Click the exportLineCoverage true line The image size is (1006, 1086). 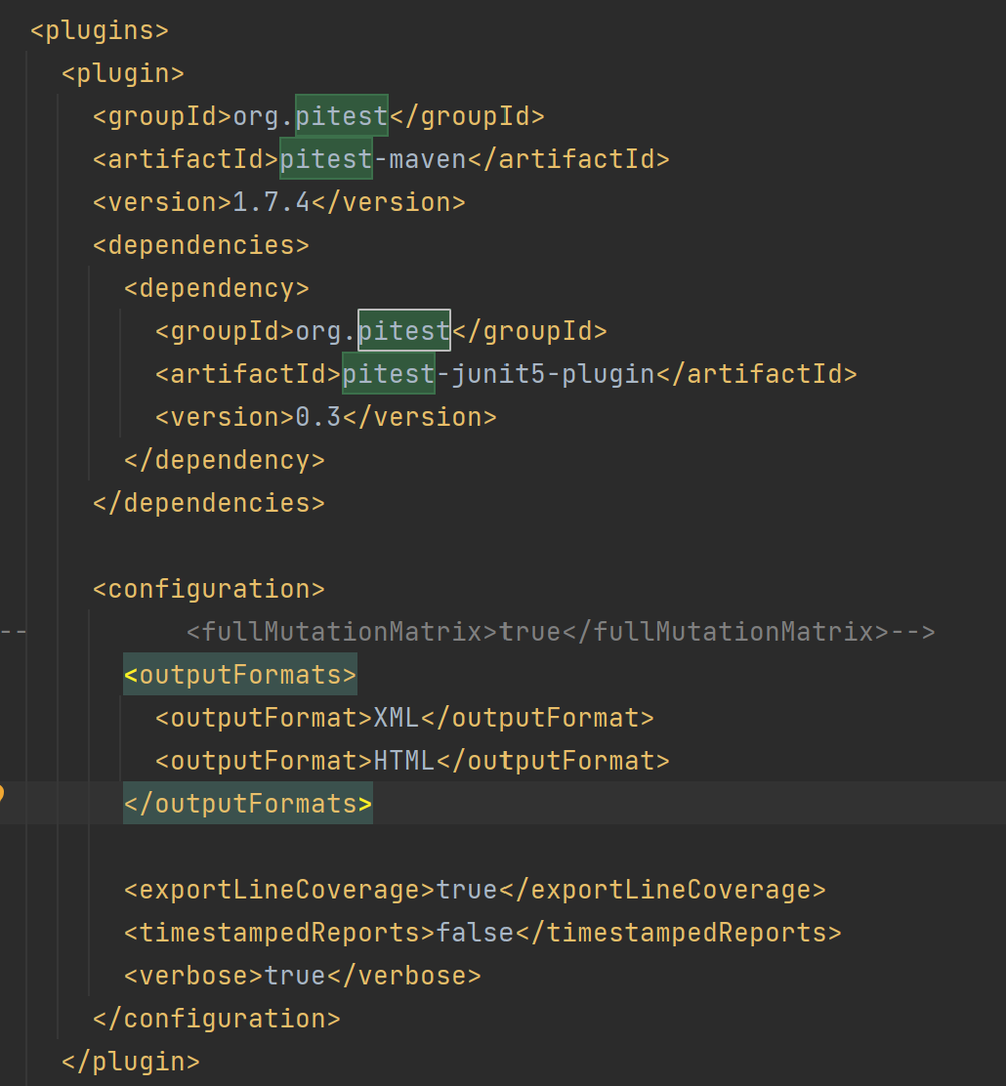pos(475,890)
